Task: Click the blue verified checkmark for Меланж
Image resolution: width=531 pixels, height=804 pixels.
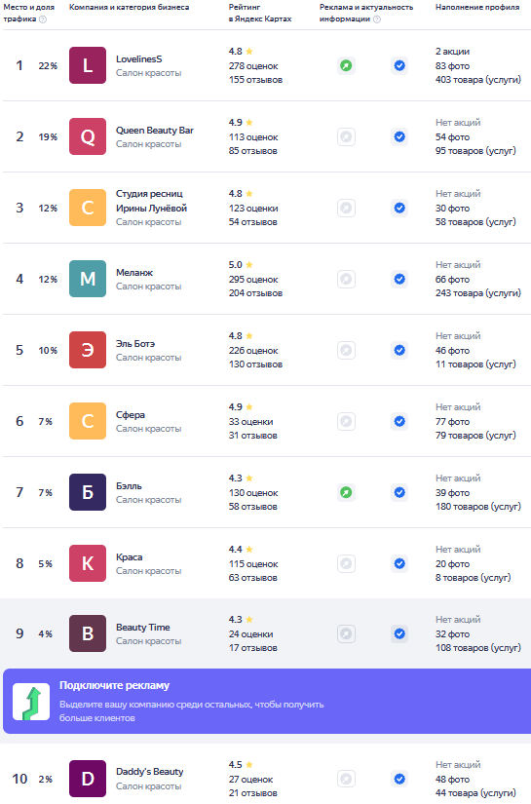Action: pyautogui.click(x=399, y=280)
